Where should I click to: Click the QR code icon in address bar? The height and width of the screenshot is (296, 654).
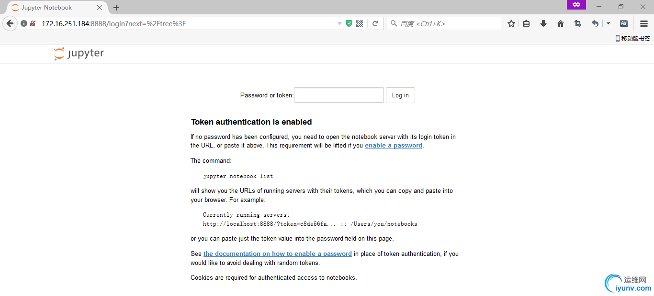(360, 23)
